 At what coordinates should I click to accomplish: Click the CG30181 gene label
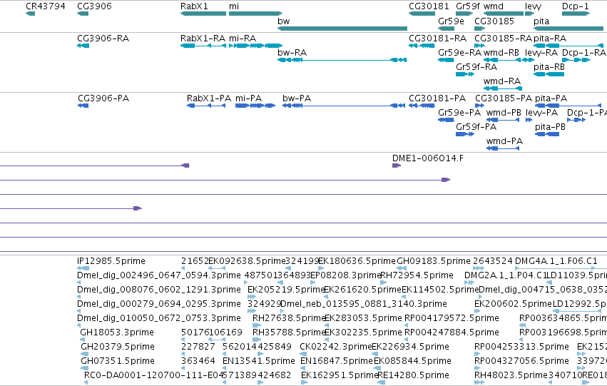(x=429, y=6)
